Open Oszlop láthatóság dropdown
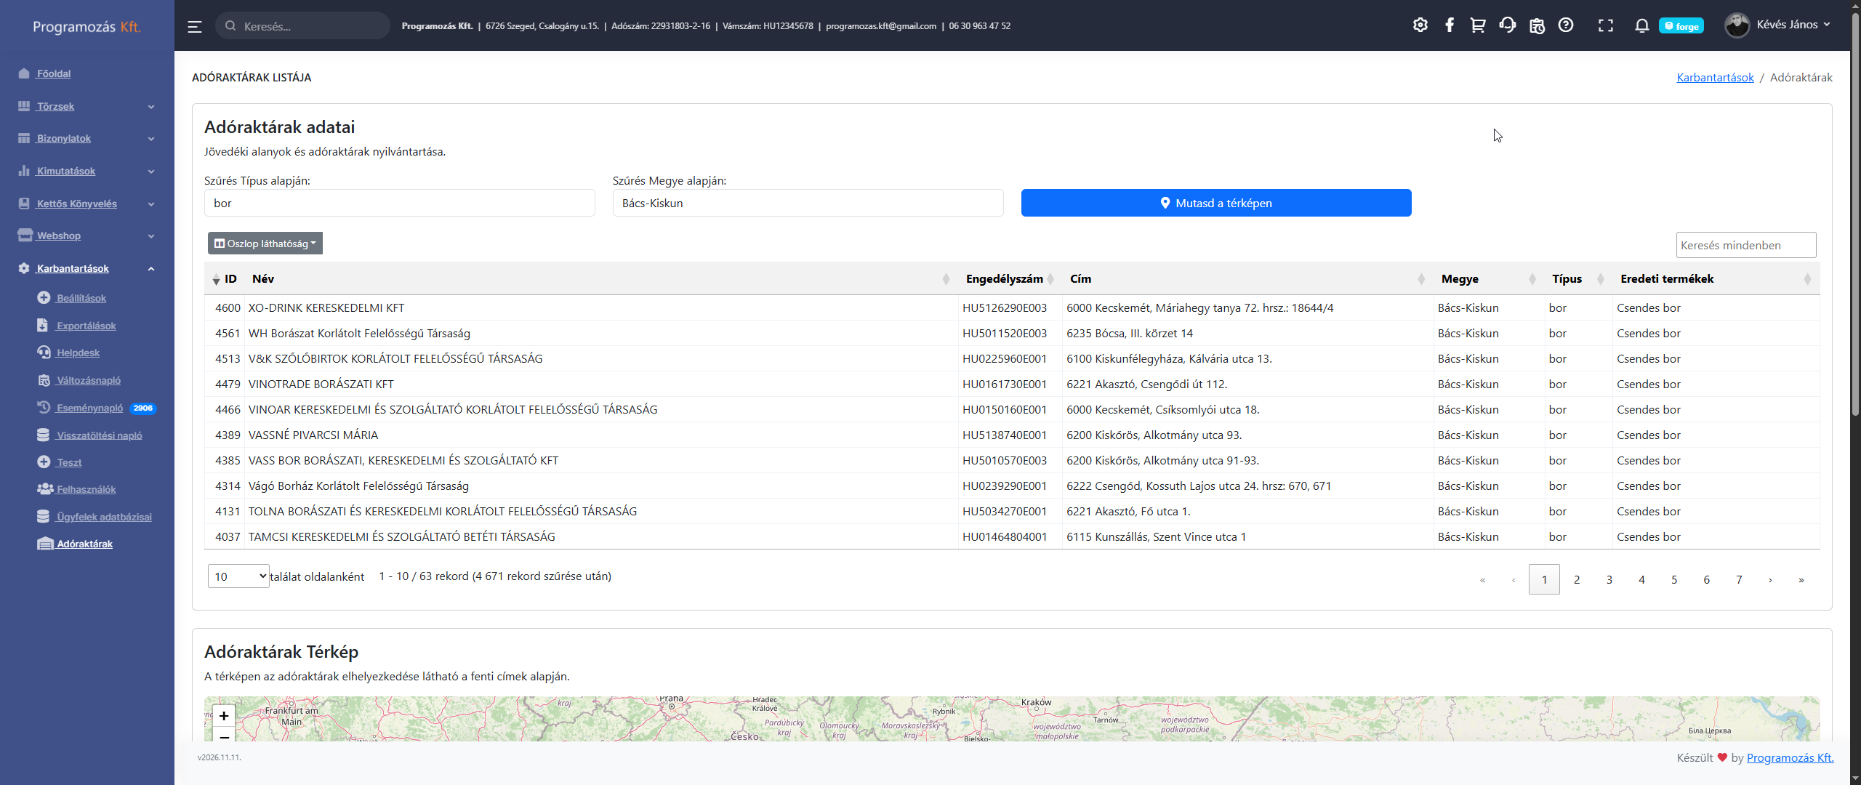This screenshot has width=1861, height=785. tap(265, 243)
